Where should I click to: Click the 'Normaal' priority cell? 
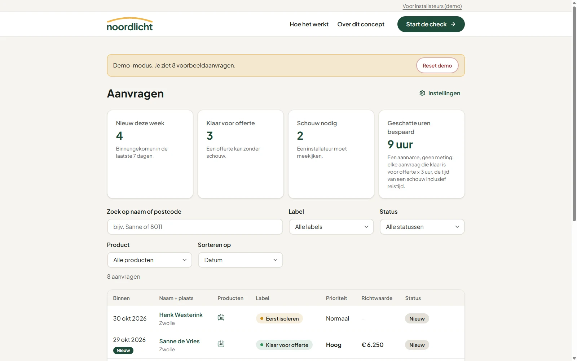point(338,318)
